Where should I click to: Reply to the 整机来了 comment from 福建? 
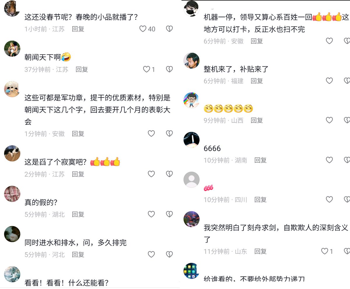click(257, 81)
